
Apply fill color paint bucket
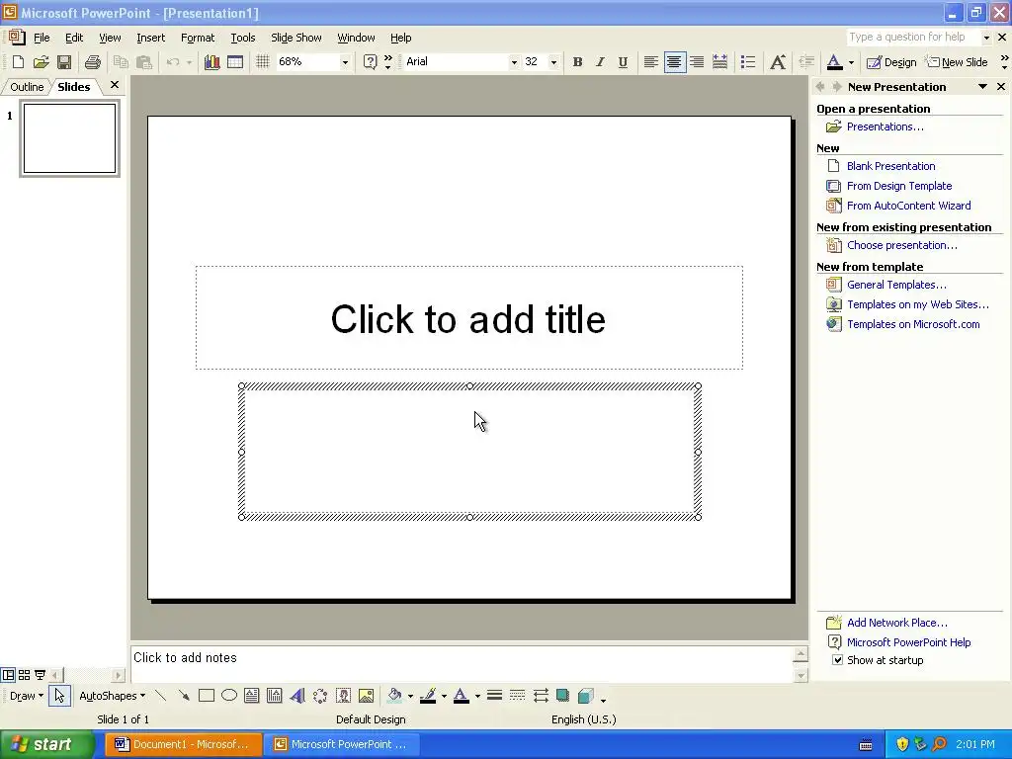point(394,695)
